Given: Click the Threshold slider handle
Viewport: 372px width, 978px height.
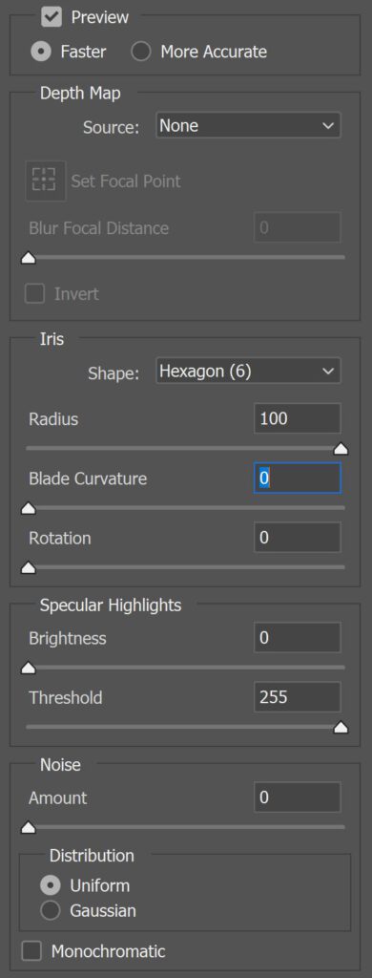Looking at the screenshot, I should 341,728.
